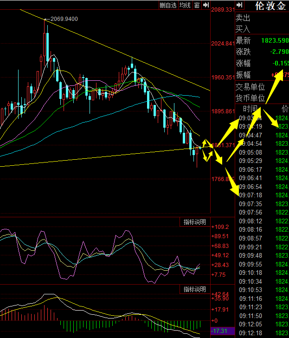Click the 买入 buy label
289x338 pixels.
click(x=243, y=29)
